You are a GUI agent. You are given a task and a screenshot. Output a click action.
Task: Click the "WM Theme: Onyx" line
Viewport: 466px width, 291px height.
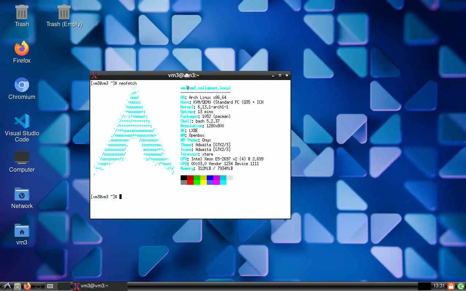pyautogui.click(x=196, y=140)
